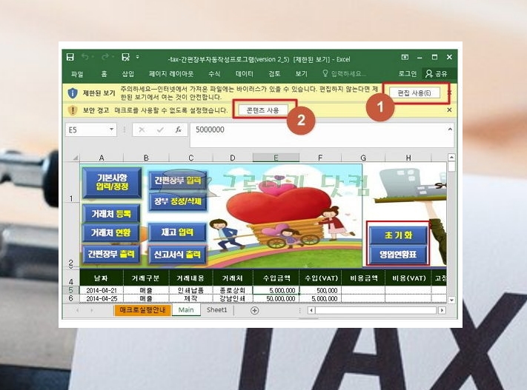Open the 검토 ribbon tab
Viewport: 527px width, 390px height.
pos(274,74)
